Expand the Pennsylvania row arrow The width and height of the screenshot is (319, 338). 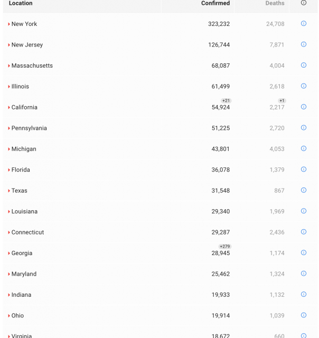[9, 128]
